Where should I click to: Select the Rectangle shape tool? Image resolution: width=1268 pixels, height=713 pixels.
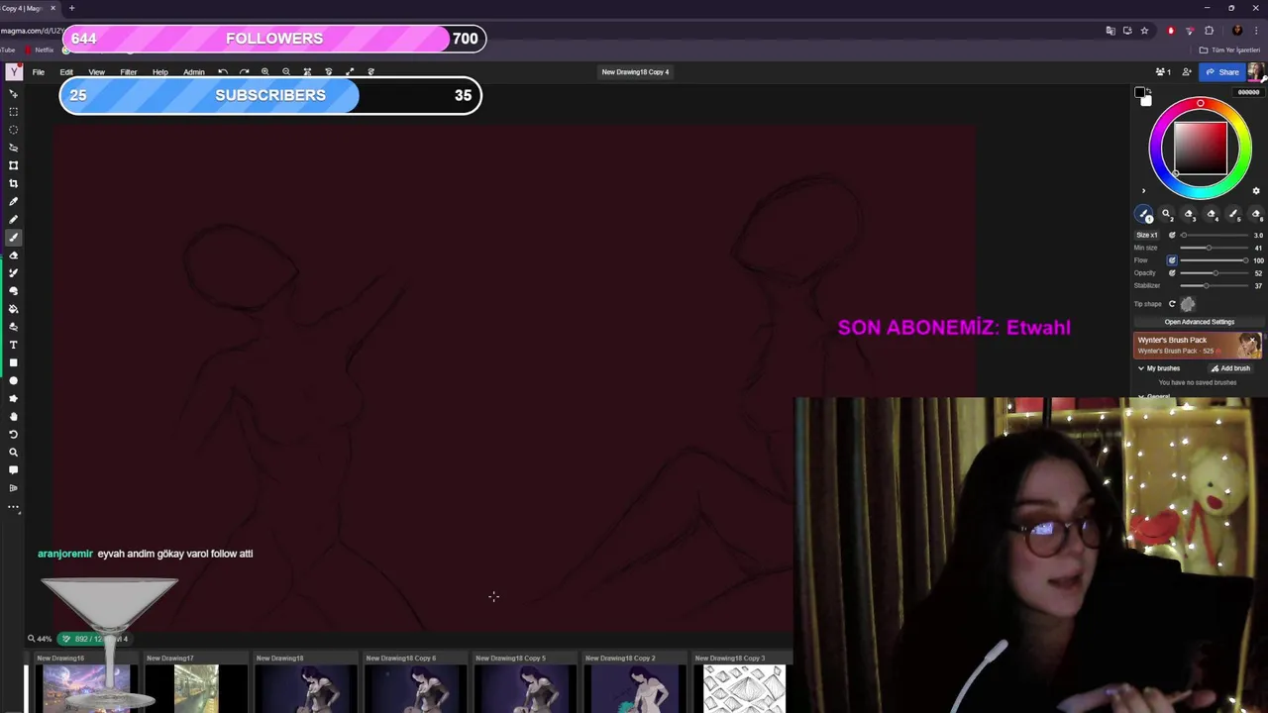[x=14, y=362]
